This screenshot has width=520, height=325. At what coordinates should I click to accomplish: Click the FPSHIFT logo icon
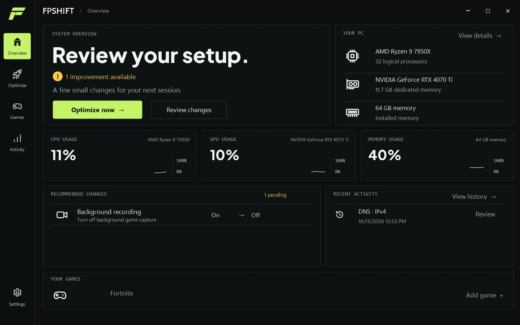click(17, 13)
